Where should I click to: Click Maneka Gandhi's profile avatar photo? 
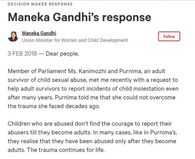pos(13,36)
